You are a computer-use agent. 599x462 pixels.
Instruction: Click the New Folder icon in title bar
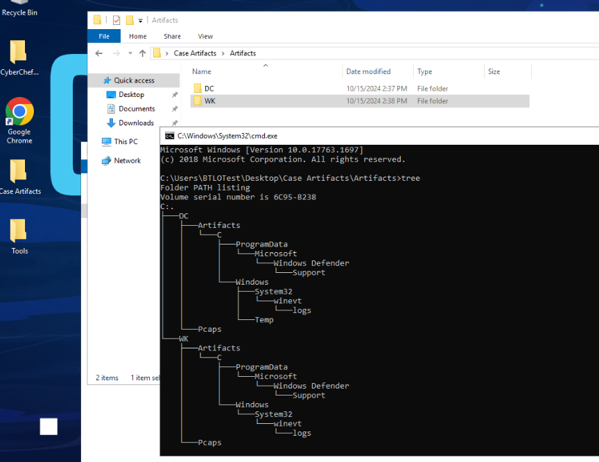tap(130, 21)
